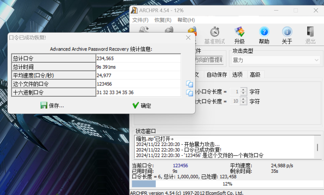The width and height of the screenshot is (324, 195).
Task: Open the 关于 about info icon
Action: 287,31
